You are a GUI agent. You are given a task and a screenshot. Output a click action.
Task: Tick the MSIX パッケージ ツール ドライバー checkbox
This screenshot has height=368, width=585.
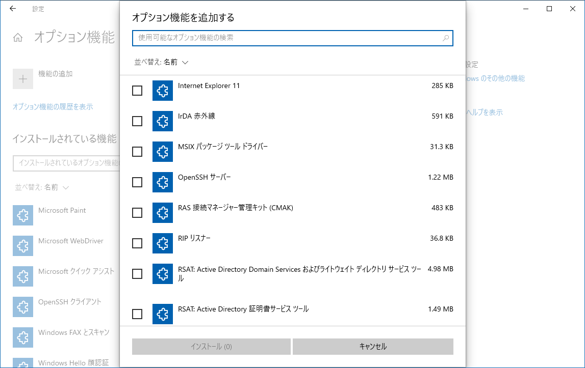[x=137, y=152]
